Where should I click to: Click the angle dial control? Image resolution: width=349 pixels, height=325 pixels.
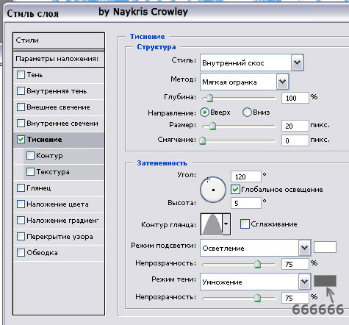coord(213,190)
